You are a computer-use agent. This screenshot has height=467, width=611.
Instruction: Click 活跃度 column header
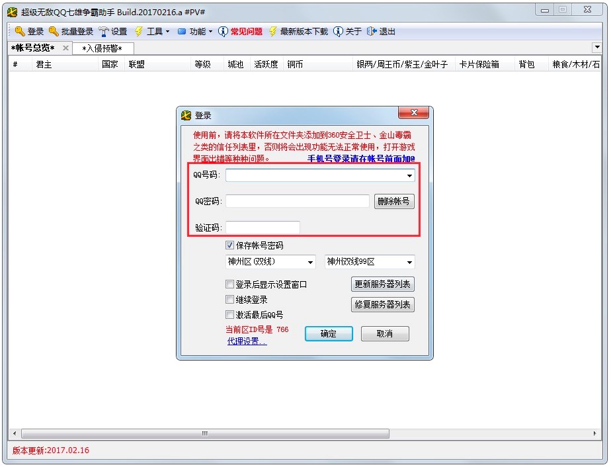pyautogui.click(x=266, y=64)
